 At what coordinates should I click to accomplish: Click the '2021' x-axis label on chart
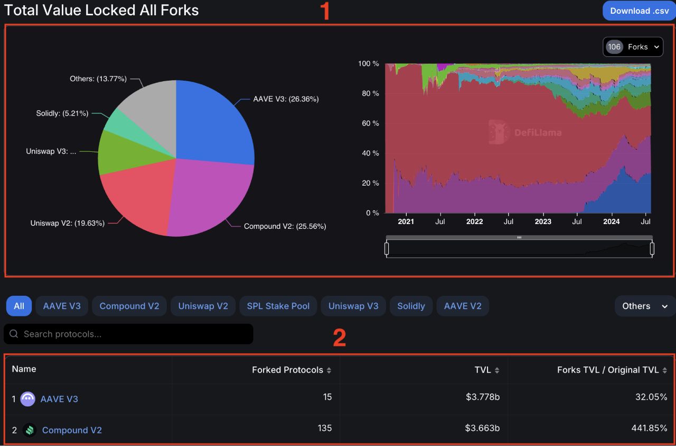tap(406, 222)
